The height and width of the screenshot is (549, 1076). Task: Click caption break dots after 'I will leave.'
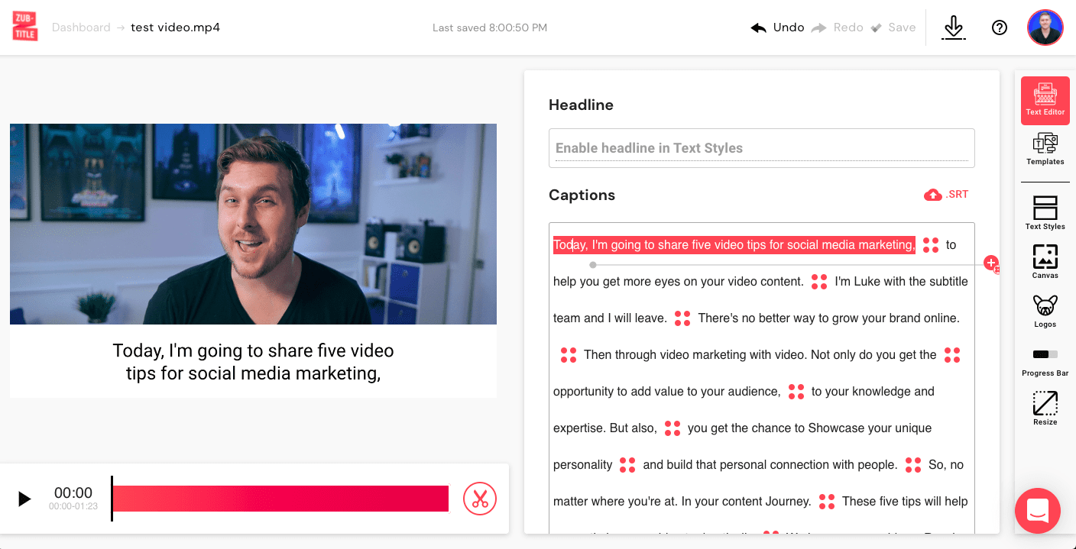[x=682, y=318]
